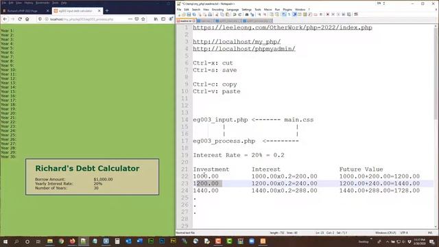The image size is (439, 247).
Task: Open Firefox from the taskbar
Action: pos(72,242)
